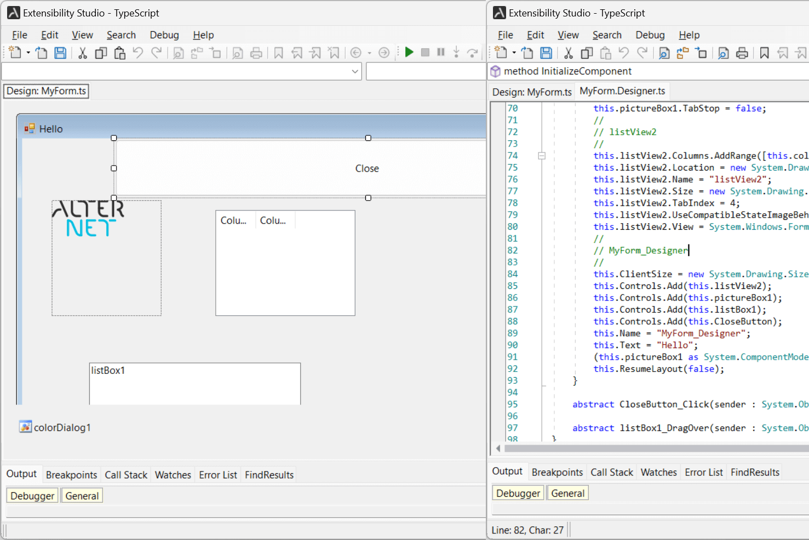Click Redo icon in left window toolbar
Screen dimensions: 809x540
(157, 53)
